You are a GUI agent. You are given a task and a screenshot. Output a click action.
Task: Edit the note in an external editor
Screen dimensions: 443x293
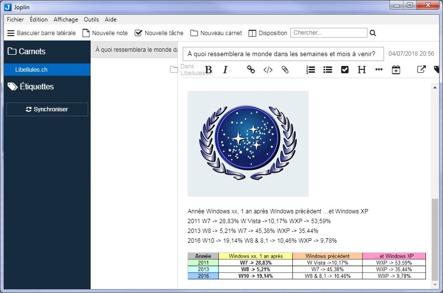click(x=421, y=70)
